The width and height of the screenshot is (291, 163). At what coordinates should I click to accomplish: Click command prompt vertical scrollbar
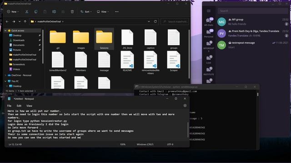click(258, 94)
